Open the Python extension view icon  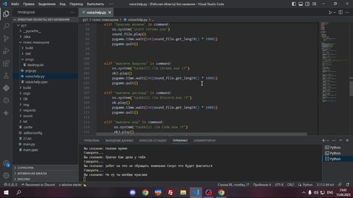(6, 88)
